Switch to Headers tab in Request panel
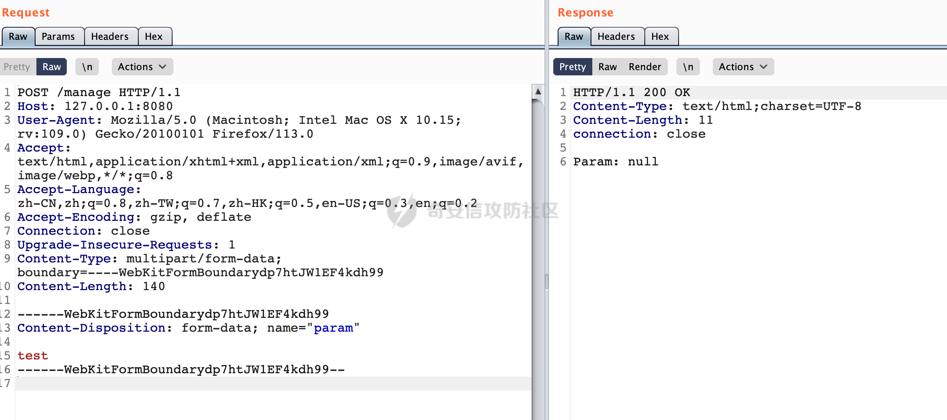Viewport: 947px width, 420px height. pos(110,36)
